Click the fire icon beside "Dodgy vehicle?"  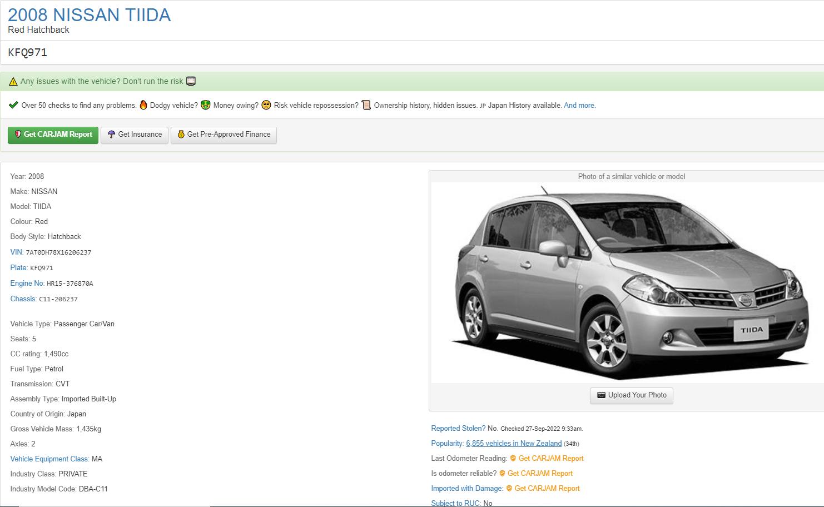coord(143,105)
